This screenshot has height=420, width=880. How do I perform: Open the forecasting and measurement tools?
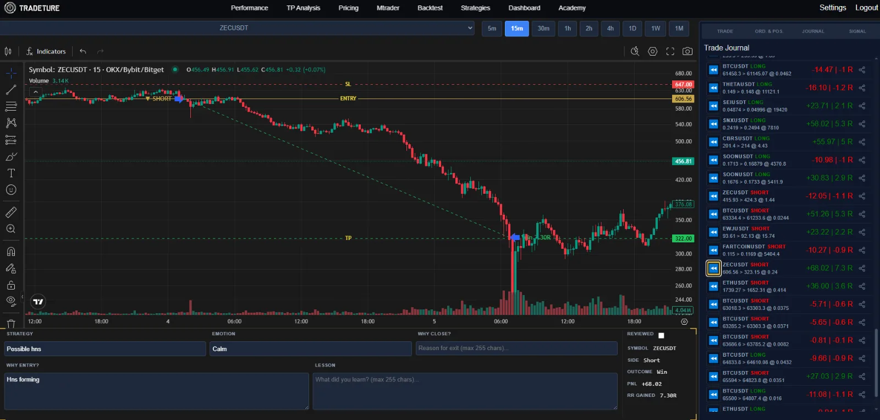coord(11,140)
